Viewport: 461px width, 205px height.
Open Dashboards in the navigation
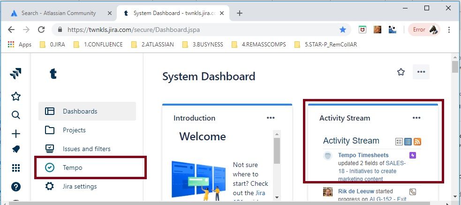coord(87,111)
